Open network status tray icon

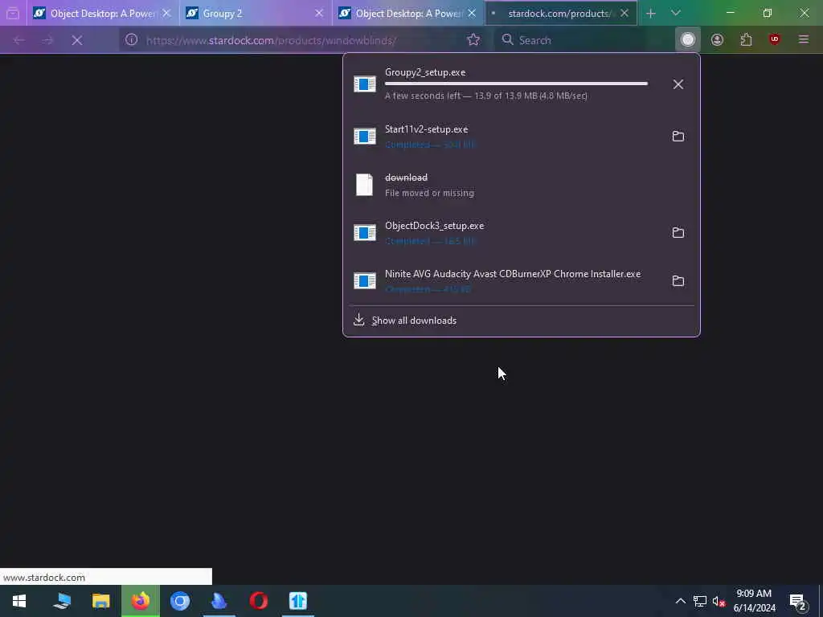700,601
